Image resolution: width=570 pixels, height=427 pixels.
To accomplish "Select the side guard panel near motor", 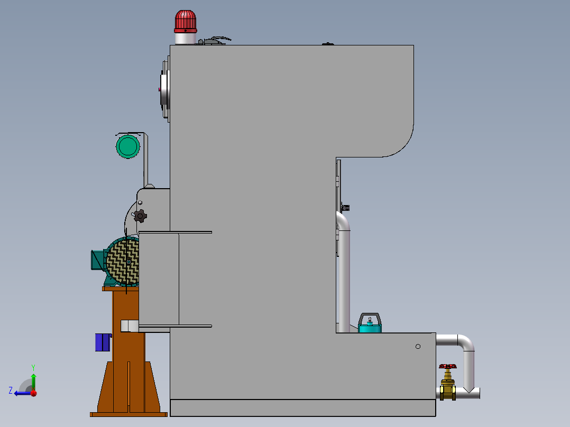I will 159,279.
